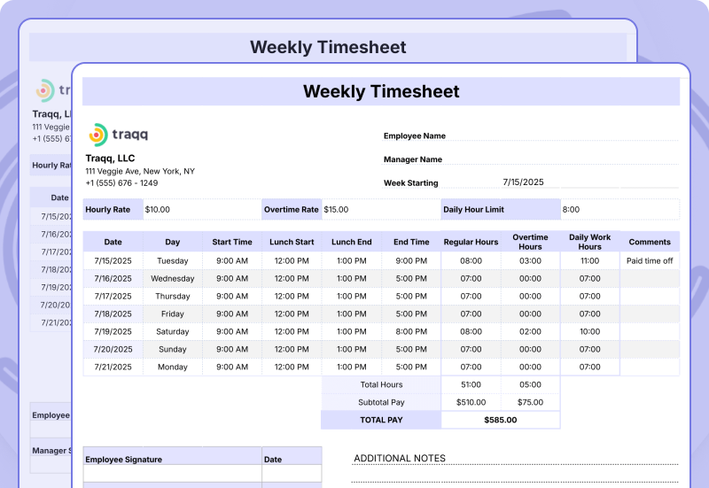Click the 51:00 total regular hours
Viewport: 709px width, 488px height.
tap(471, 384)
